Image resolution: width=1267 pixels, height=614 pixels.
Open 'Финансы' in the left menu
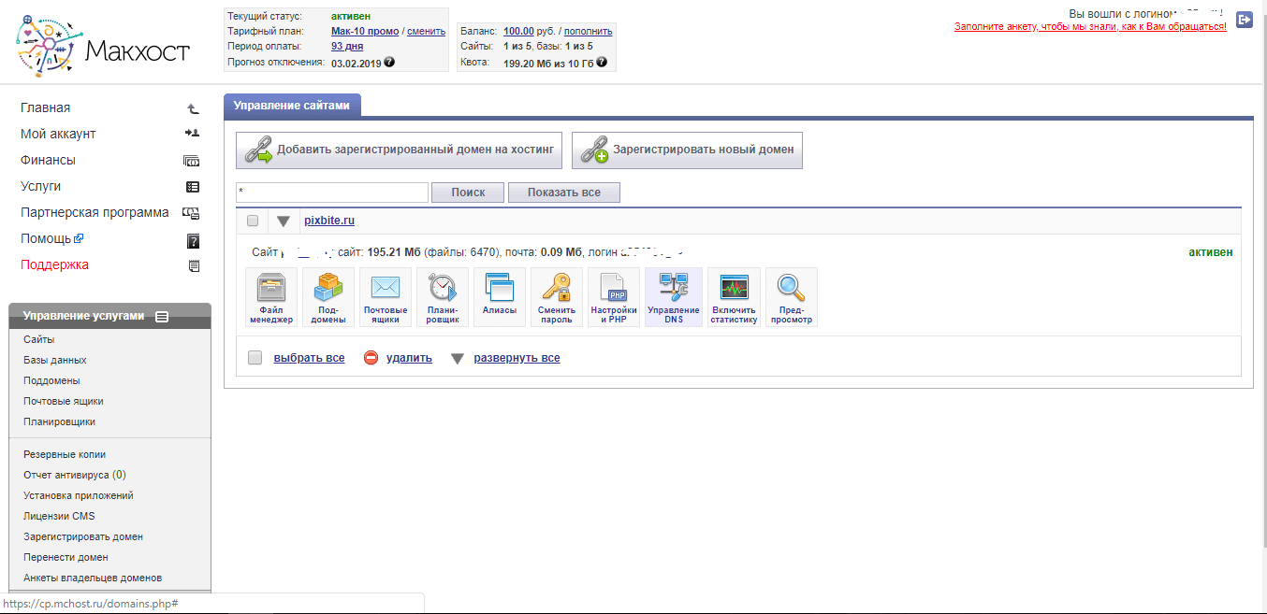[x=48, y=160]
